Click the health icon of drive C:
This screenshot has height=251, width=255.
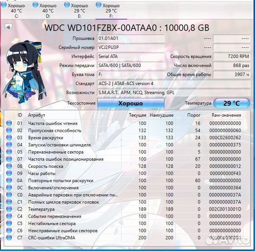tap(4, 5)
